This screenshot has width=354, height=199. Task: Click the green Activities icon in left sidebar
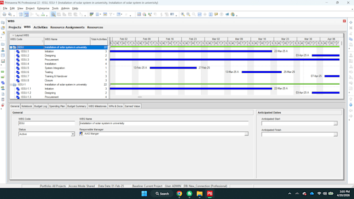[3, 72]
